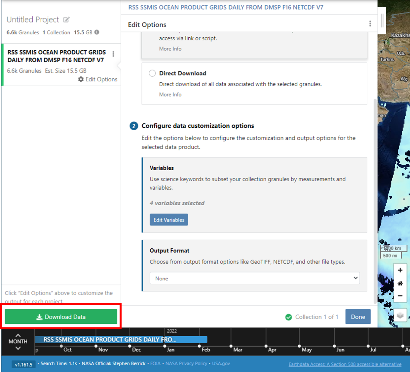The image size is (410, 372).
Task: Click the project size info icon
Action: tap(97, 32)
